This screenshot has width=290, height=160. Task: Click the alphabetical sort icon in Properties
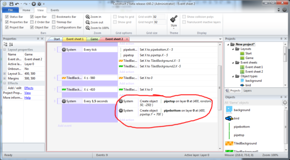coord(11,44)
